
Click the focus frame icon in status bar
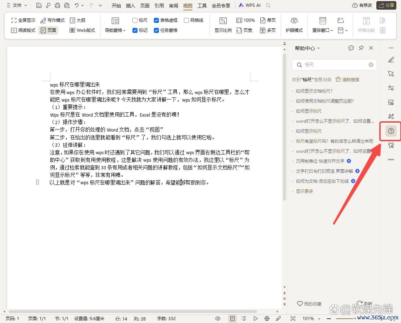tap(293, 318)
